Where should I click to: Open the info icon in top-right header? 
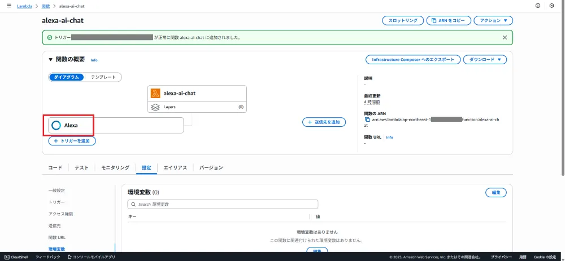pos(537,5)
